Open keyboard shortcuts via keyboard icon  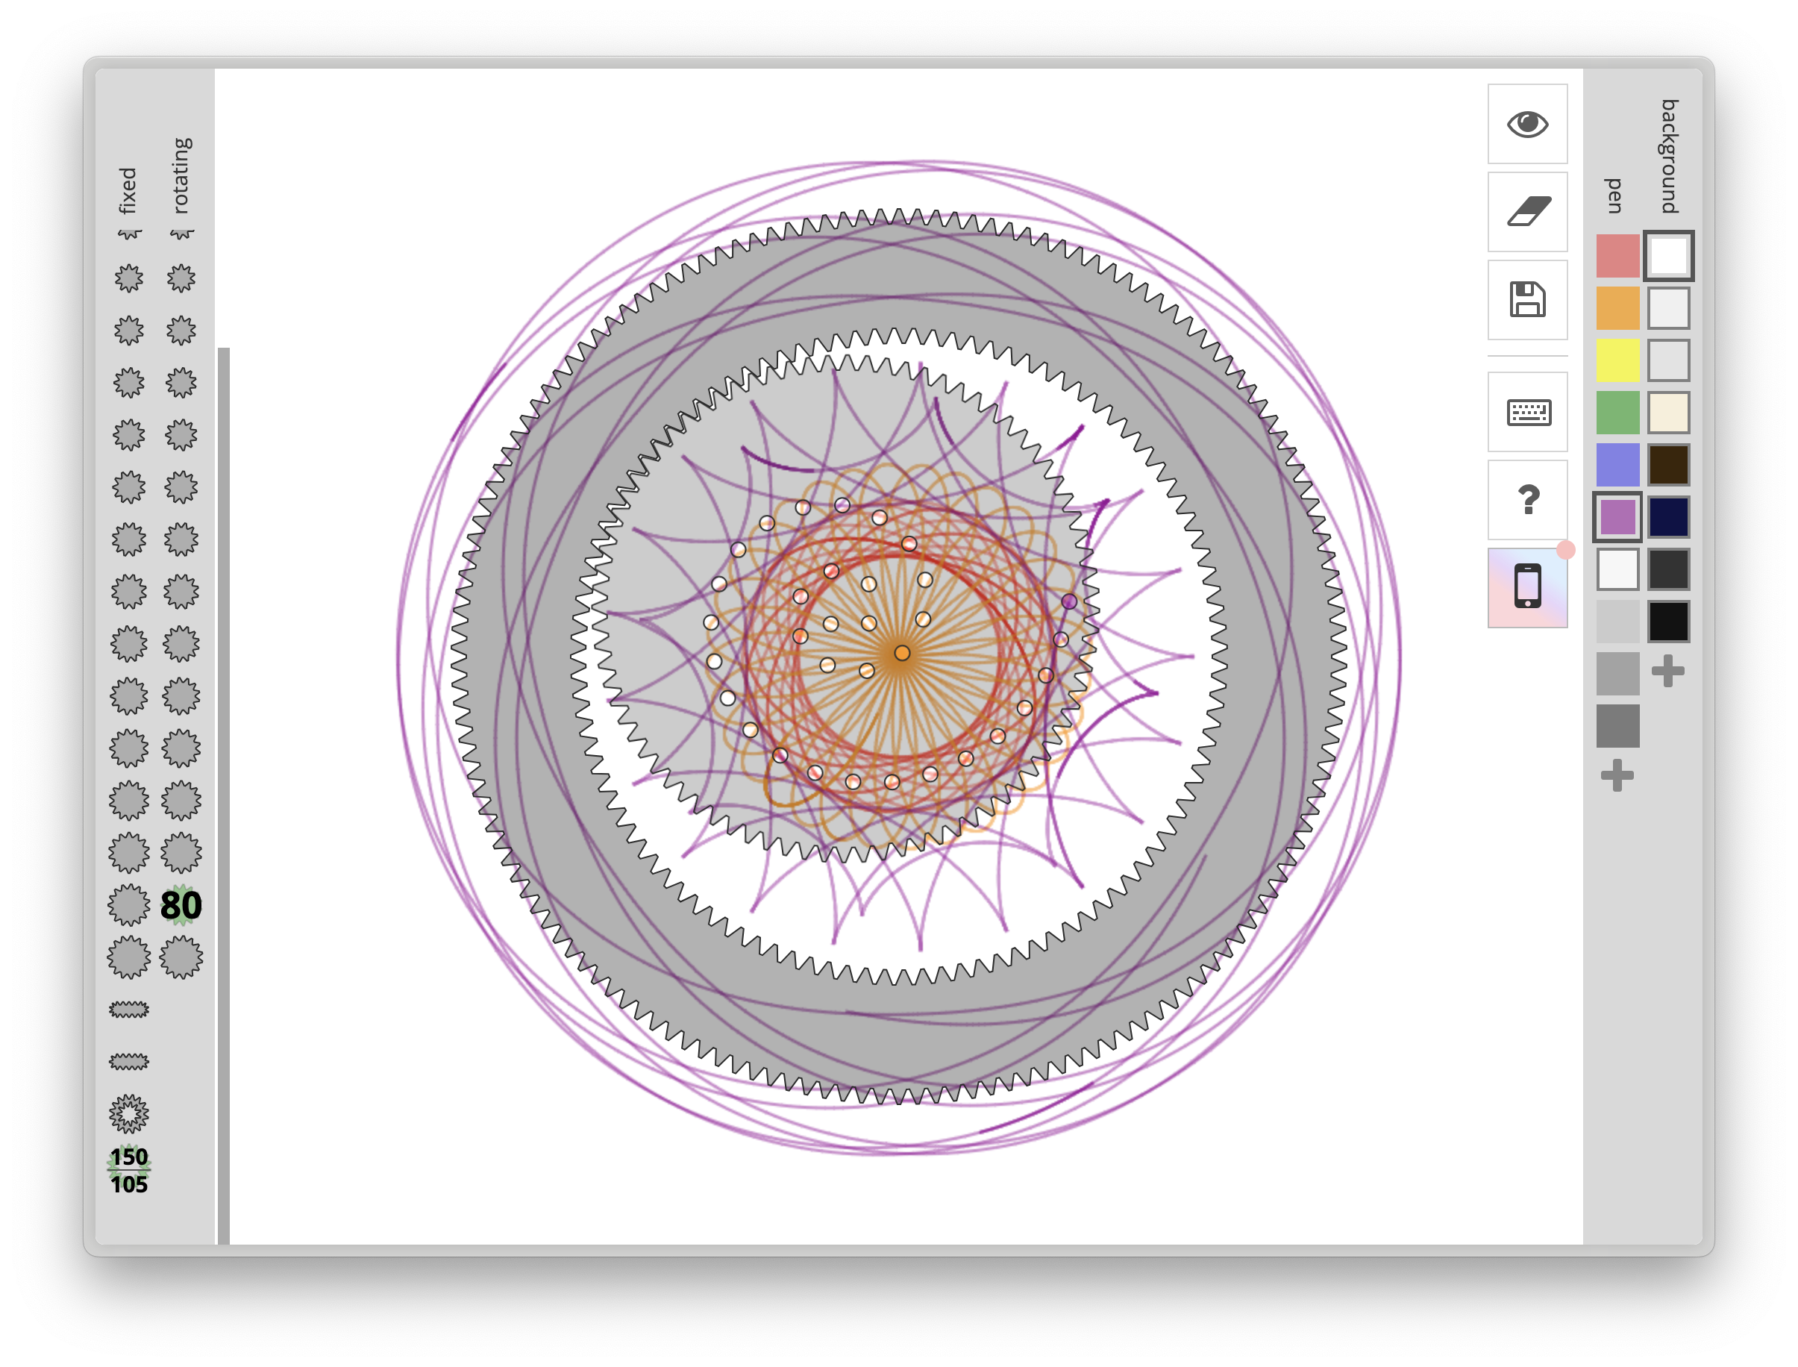point(1527,412)
